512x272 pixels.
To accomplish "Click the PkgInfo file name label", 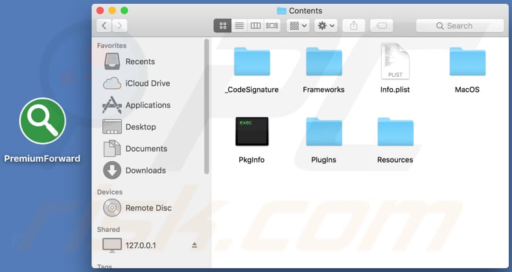I will (251, 160).
